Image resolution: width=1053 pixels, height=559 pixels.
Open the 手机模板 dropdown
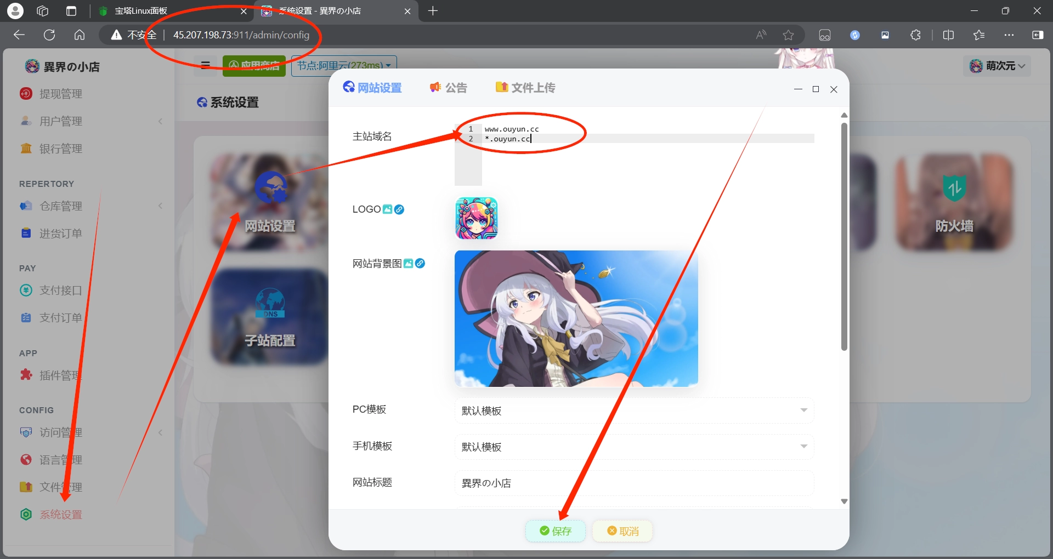[634, 447]
